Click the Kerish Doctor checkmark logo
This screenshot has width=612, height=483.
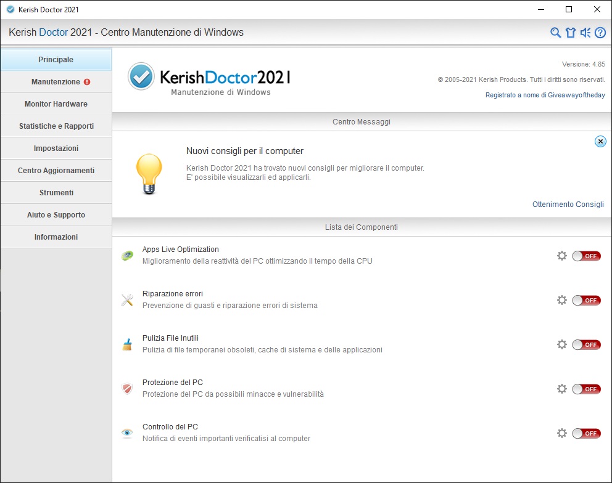(x=141, y=76)
